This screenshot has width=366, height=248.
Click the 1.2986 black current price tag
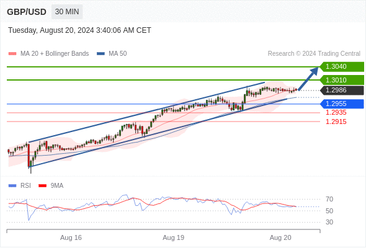(342, 91)
